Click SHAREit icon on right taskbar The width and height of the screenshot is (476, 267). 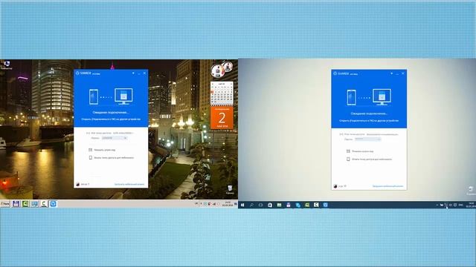point(326,205)
